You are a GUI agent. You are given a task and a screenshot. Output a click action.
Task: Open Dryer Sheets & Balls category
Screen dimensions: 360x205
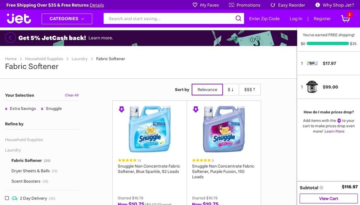31,171
